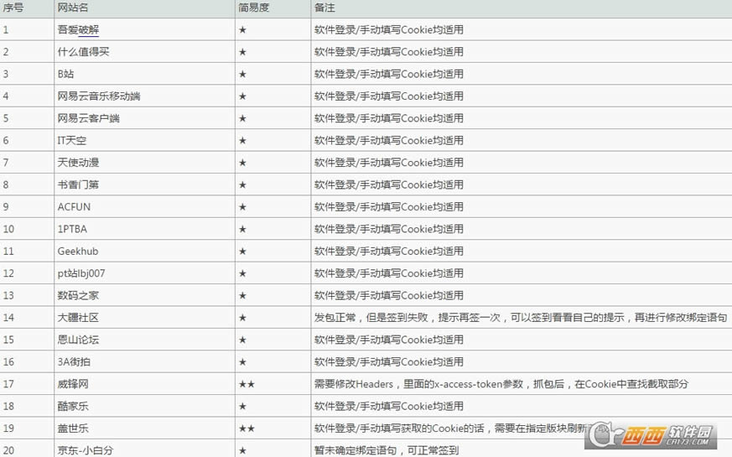The image size is (732, 457).
Task: Click the star rating in the 吾爱破解 row
Action: tap(242, 30)
